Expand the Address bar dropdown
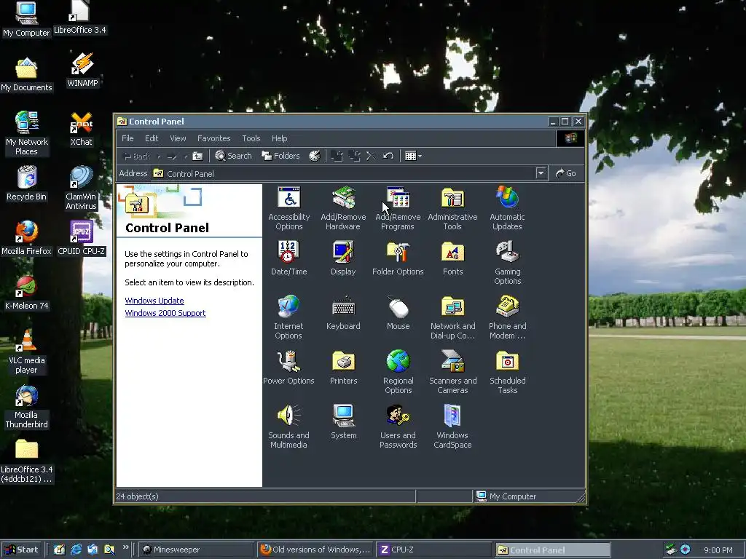Screen dimensions: 746x559 (x=541, y=173)
